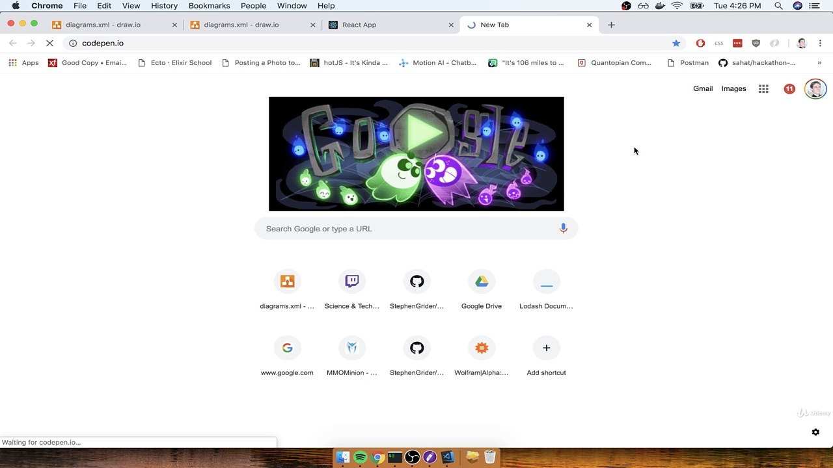Open the Google account avatar
Image resolution: width=833 pixels, height=468 pixels.
(x=815, y=89)
